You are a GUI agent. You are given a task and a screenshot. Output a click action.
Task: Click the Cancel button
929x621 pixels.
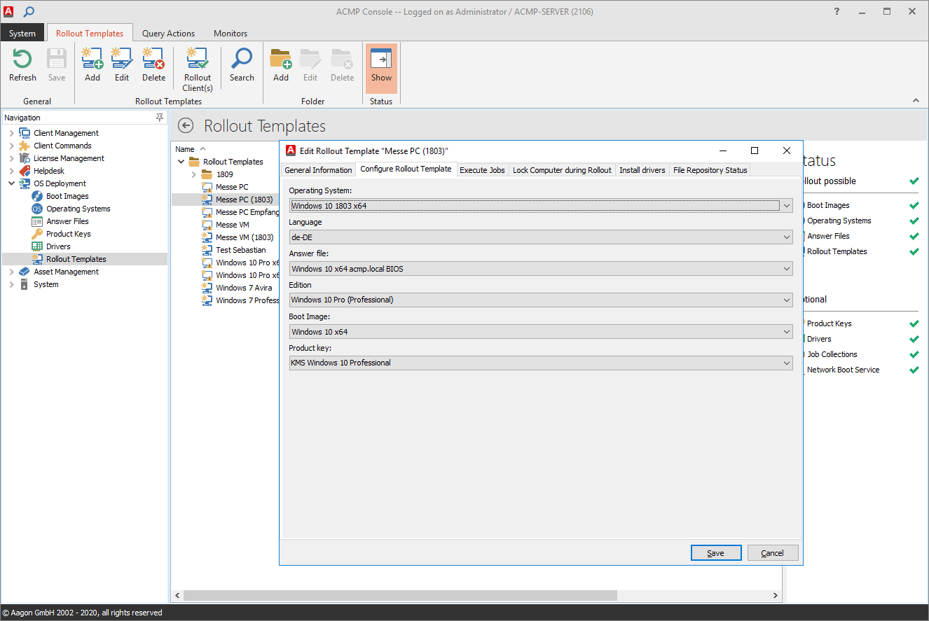click(x=773, y=553)
